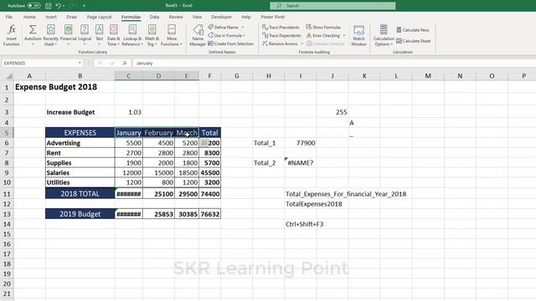Open More Functions menu
The width and height of the screenshot is (536, 301).
coord(172,35)
